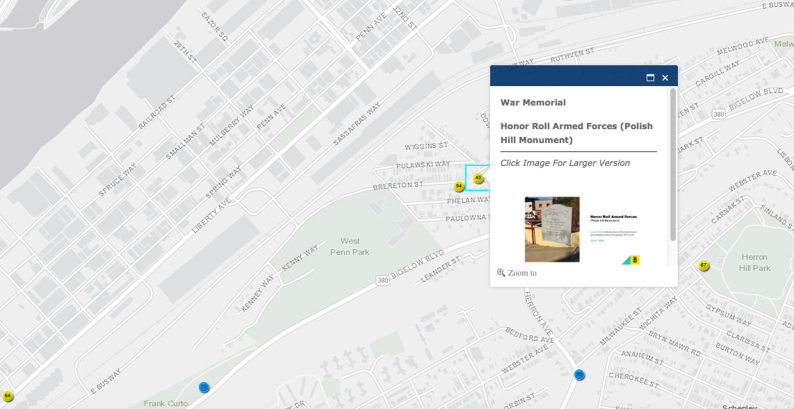The image size is (794, 409).
Task: Click the "War Memorial" title text
Action: click(533, 103)
